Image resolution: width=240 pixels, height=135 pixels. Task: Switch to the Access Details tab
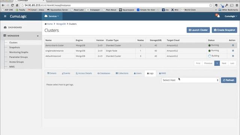[84, 73]
